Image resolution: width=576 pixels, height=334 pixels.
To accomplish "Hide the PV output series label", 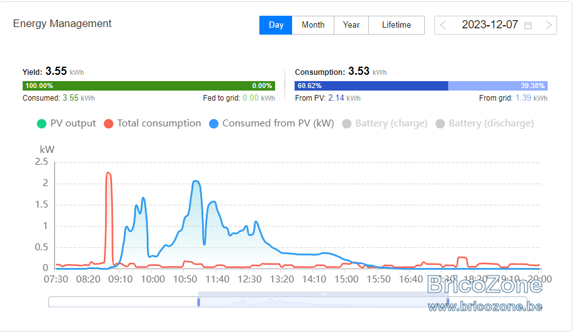I will pos(73,123).
